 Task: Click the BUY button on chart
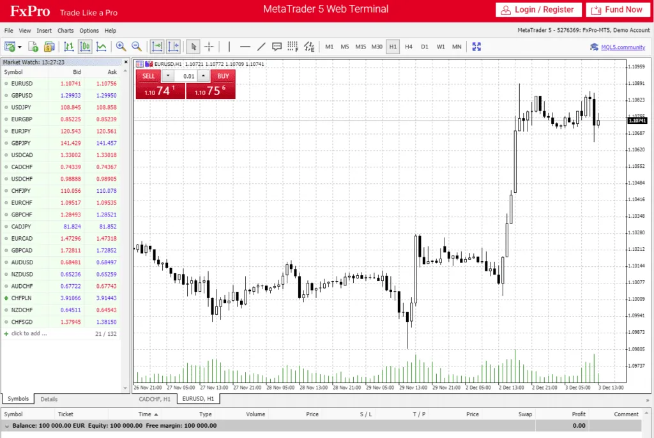(223, 76)
